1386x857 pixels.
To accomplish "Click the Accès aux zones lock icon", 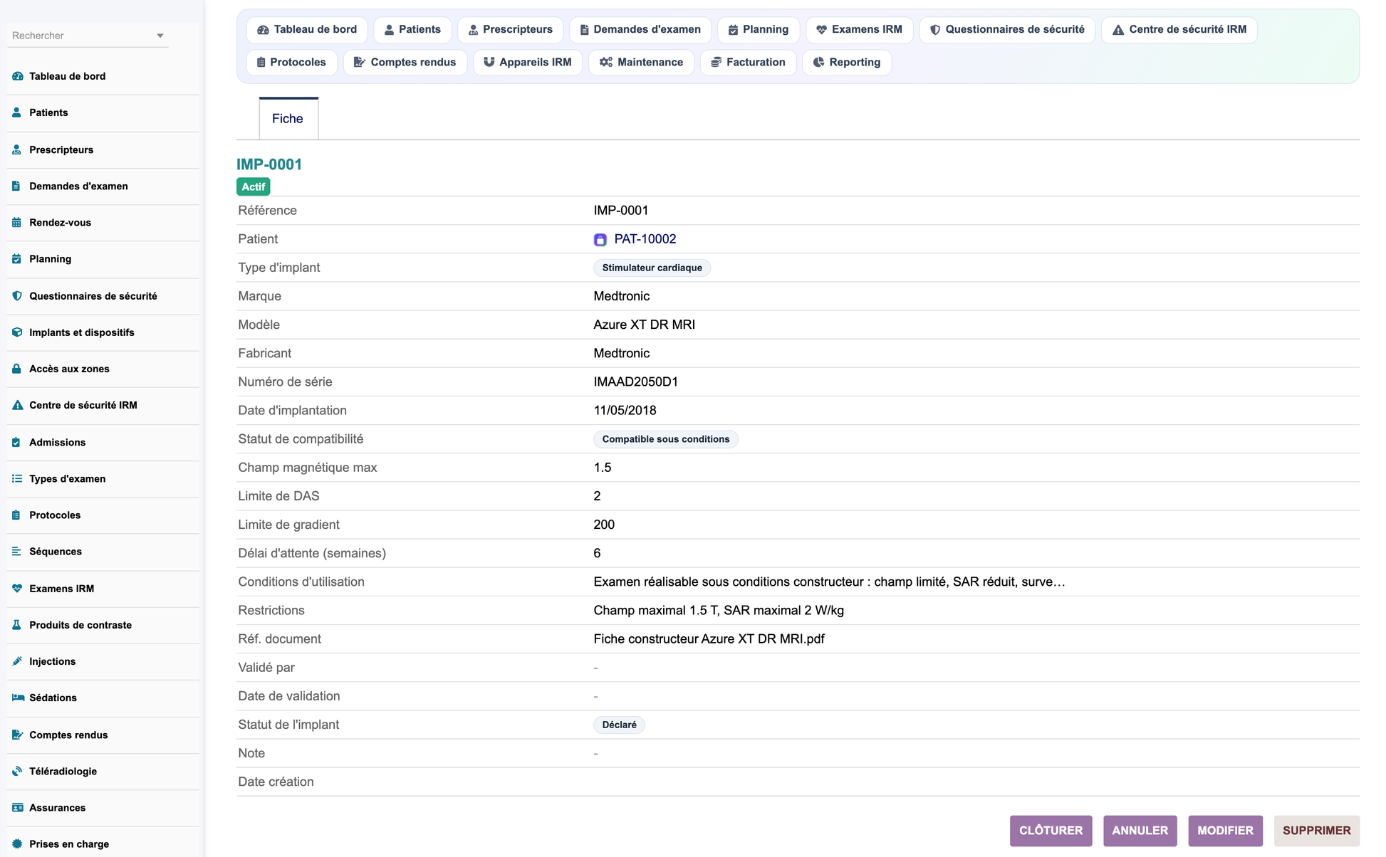I will pyautogui.click(x=17, y=369).
